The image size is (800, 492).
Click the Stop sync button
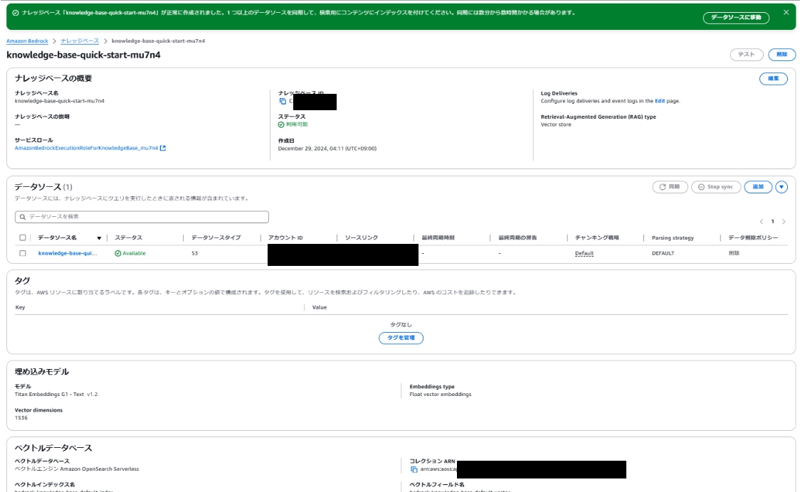click(716, 187)
